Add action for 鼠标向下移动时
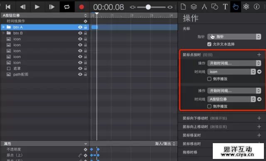This screenshot has width=266, height=161. click(259, 118)
